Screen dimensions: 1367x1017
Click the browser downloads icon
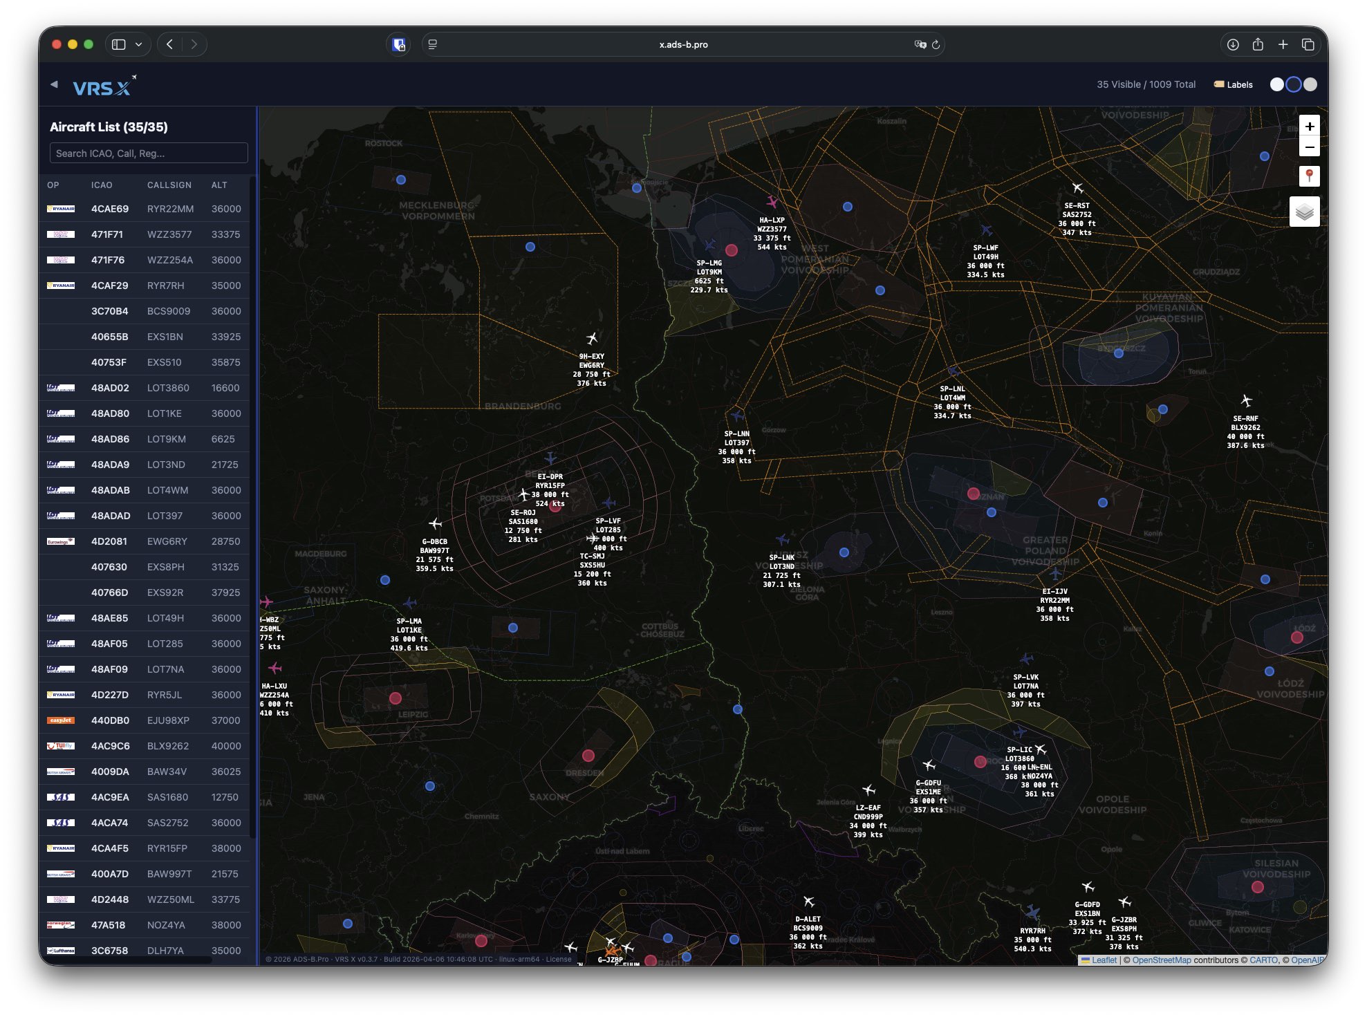click(1232, 44)
